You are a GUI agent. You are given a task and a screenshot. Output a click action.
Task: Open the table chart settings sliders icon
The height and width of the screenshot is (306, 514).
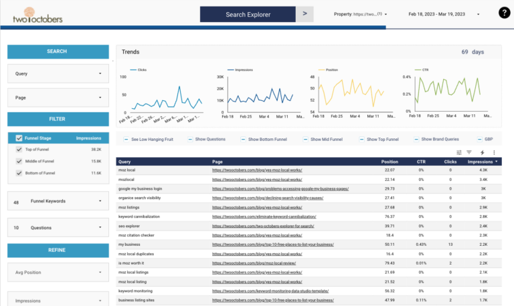coord(459,152)
